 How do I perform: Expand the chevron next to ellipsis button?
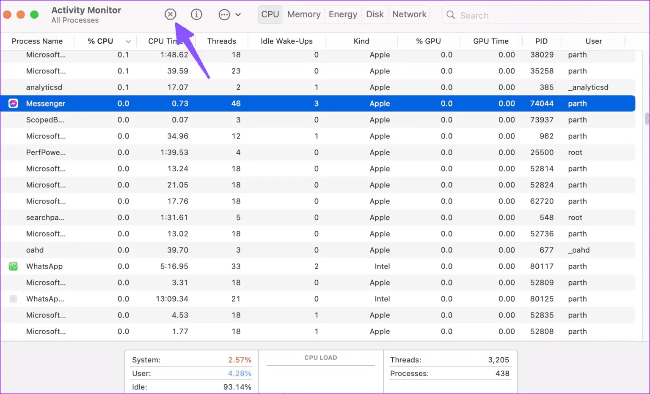coord(238,15)
